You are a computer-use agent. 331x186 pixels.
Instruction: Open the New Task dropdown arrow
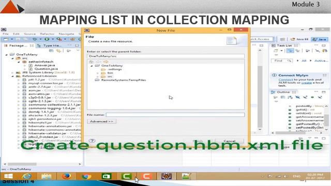click(281, 51)
